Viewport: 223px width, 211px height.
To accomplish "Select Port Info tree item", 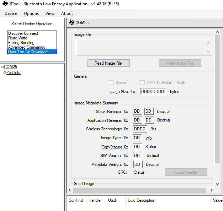I will tap(14, 72).
